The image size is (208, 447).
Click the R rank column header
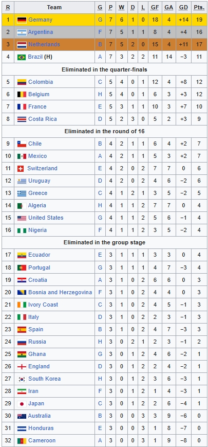(x=8, y=7)
